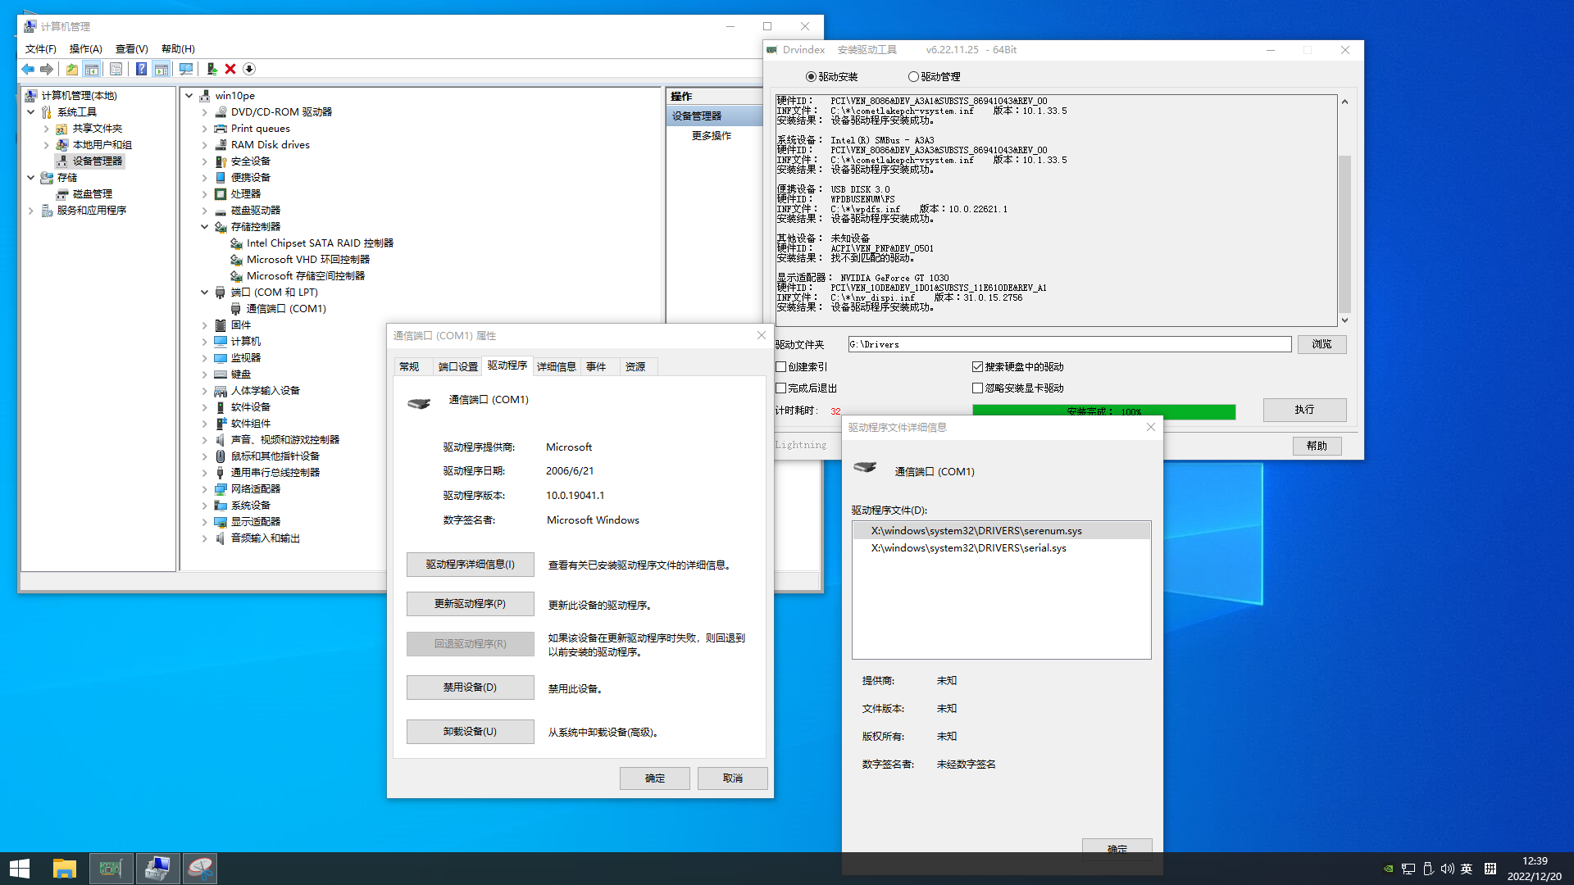Click 更新驱动程序(P) button

coord(470,604)
